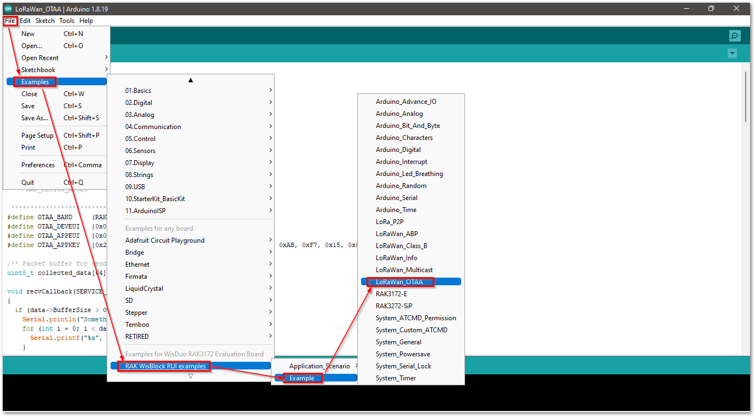This screenshot has width=755, height=417.
Task: Expand the Sketchbook submenu
Action: tap(57, 70)
